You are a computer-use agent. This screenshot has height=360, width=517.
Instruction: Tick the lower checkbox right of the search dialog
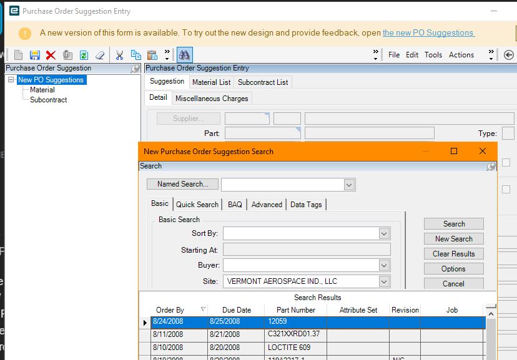tap(506, 190)
